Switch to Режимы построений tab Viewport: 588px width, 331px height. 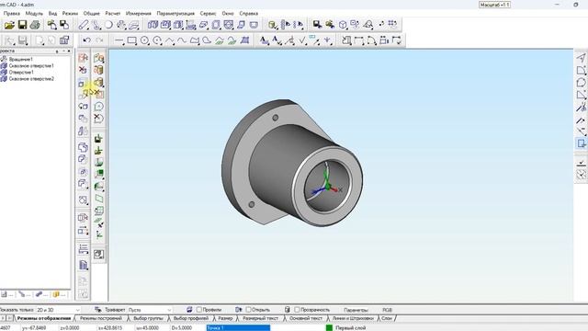pos(100,318)
